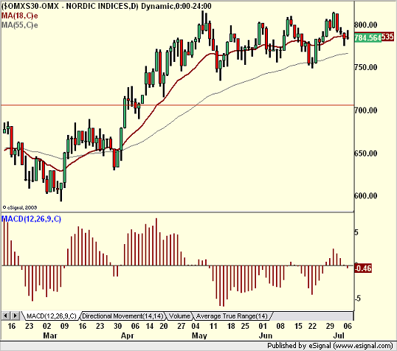Click the right scroll arrow beside the tabs

(x=15, y=316)
